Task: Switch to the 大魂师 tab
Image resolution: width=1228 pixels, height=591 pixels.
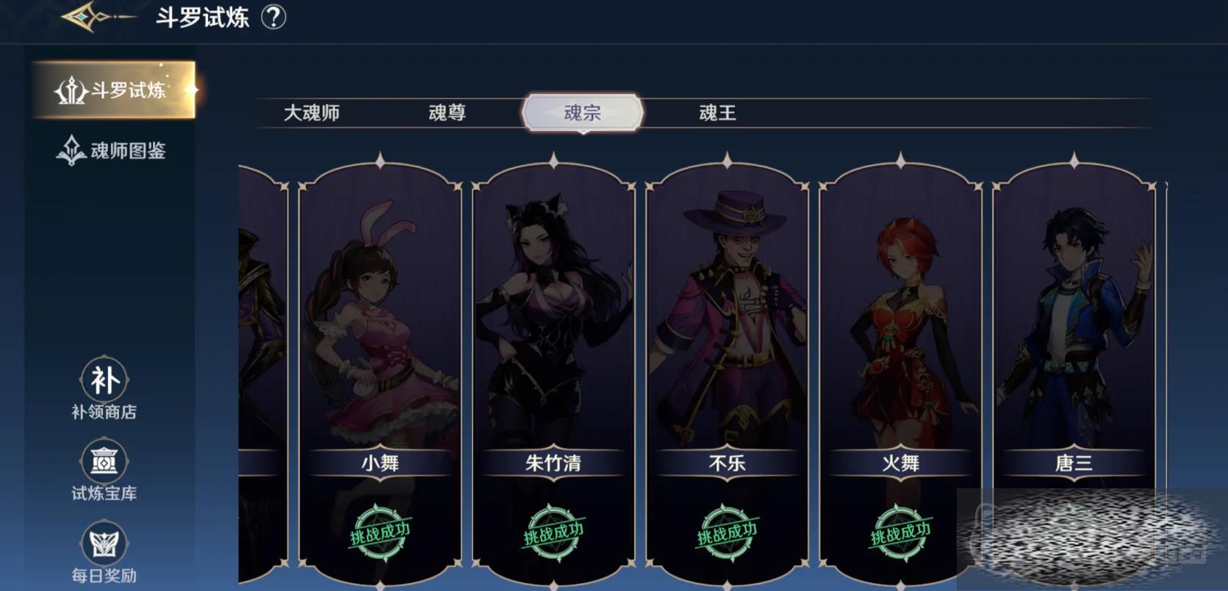Action: (312, 113)
